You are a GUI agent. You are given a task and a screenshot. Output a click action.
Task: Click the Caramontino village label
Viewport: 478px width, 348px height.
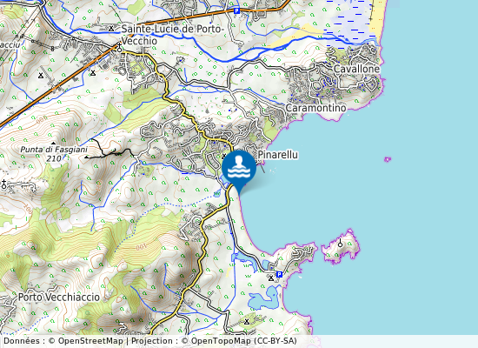click(x=315, y=108)
